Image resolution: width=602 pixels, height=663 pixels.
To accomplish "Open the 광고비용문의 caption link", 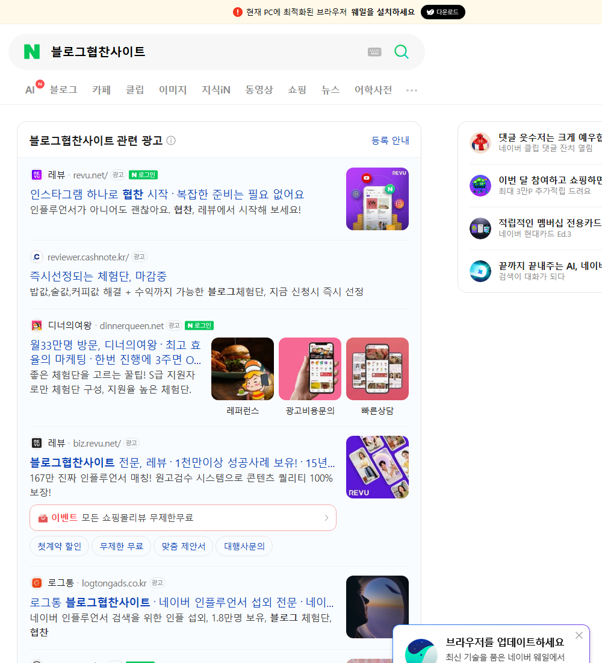I will click(310, 410).
